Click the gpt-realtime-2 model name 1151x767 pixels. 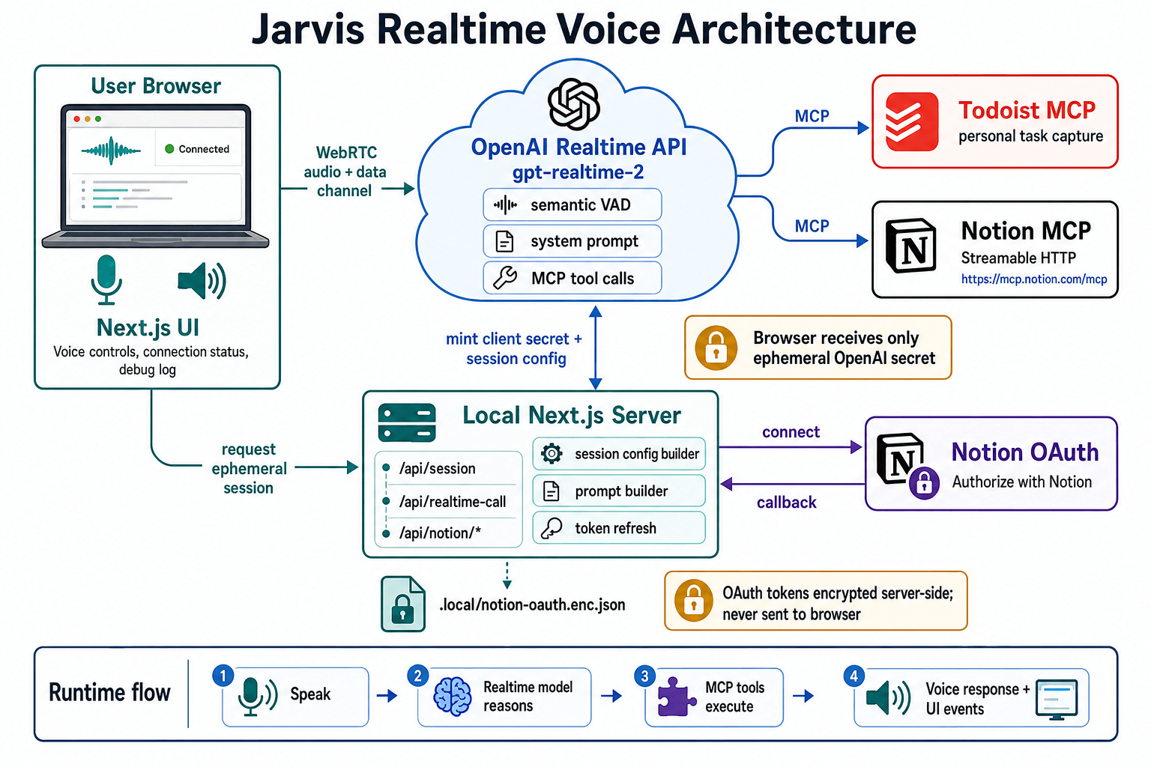click(578, 172)
